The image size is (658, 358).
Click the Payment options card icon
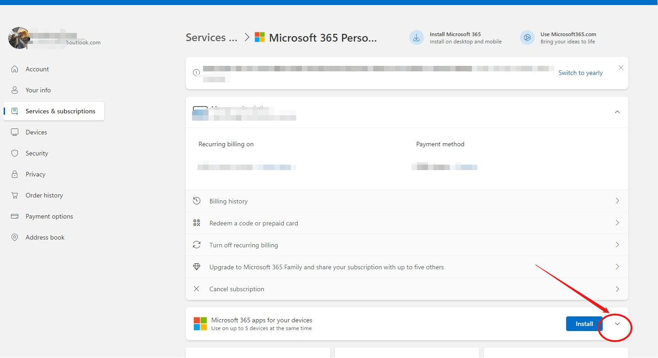click(x=15, y=216)
